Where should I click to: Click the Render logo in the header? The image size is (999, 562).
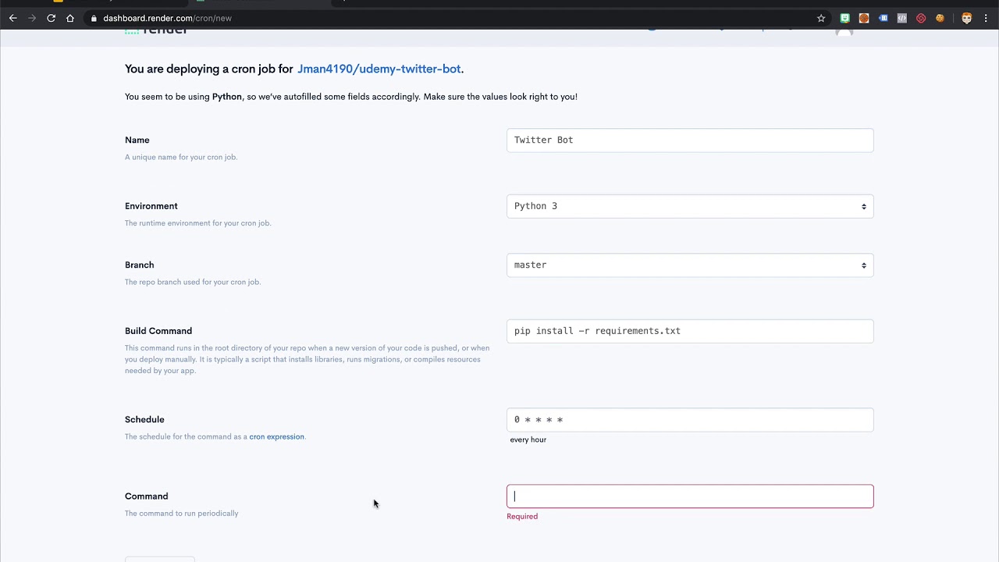tap(156, 30)
